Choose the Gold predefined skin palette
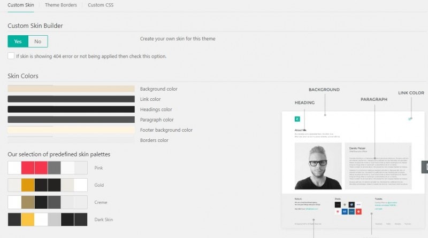This screenshot has width=428, height=238. coord(48,185)
